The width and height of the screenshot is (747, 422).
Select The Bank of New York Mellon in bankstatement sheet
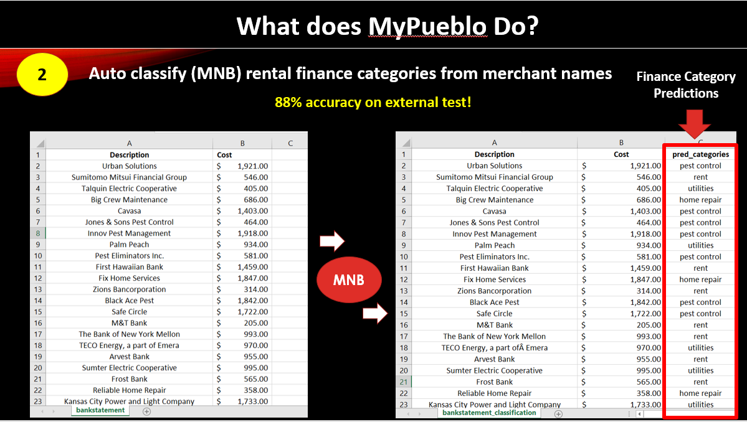129,334
